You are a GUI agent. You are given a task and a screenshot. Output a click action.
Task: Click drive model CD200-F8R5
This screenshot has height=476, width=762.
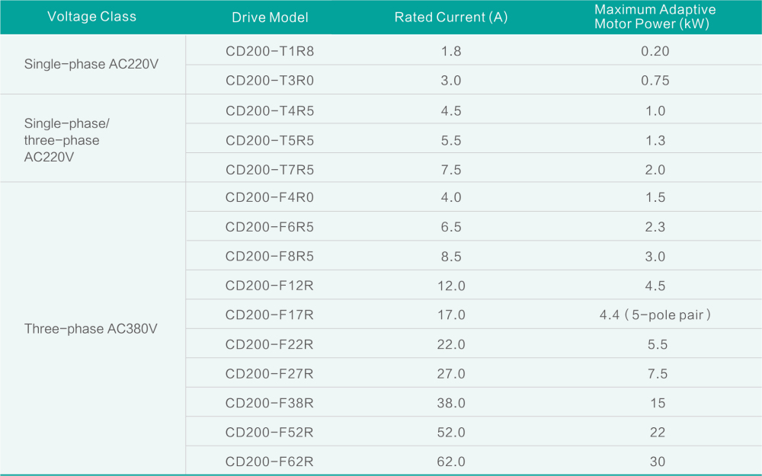(270, 257)
